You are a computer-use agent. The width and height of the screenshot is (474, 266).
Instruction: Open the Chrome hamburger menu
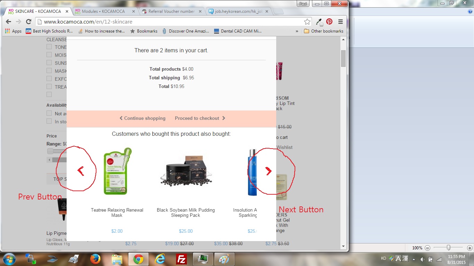coord(340,21)
